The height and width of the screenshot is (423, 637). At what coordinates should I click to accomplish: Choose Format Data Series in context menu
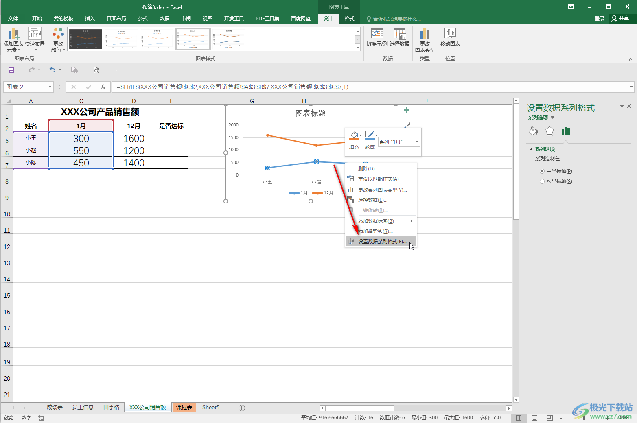[x=381, y=242]
